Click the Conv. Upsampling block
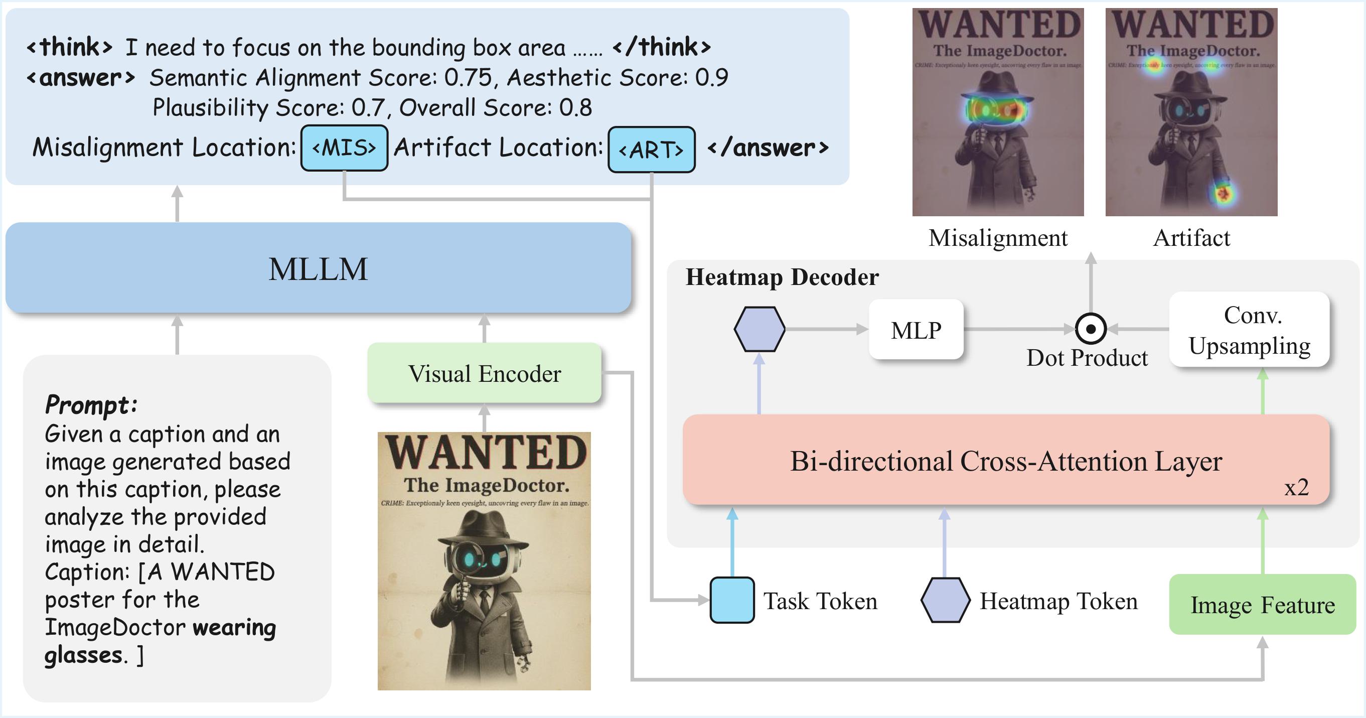This screenshot has height=718, width=1366. 1249,330
